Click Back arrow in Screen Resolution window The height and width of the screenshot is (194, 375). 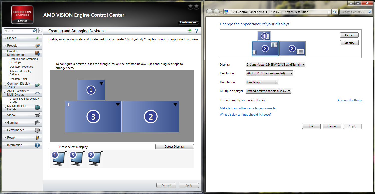point(210,12)
